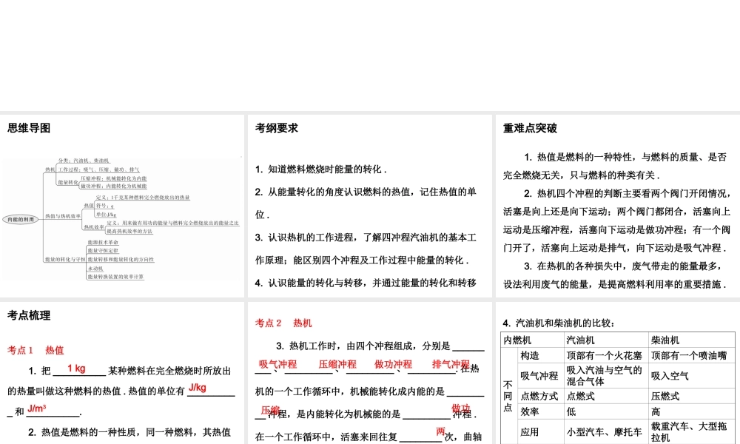Select the 永动机 mind map item

point(95,269)
